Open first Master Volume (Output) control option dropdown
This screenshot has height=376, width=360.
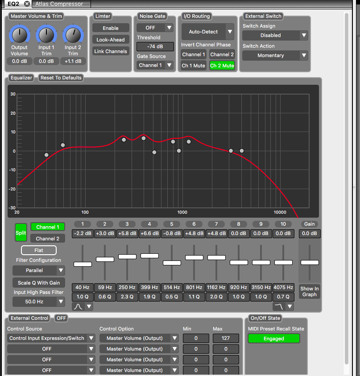[x=139, y=338]
